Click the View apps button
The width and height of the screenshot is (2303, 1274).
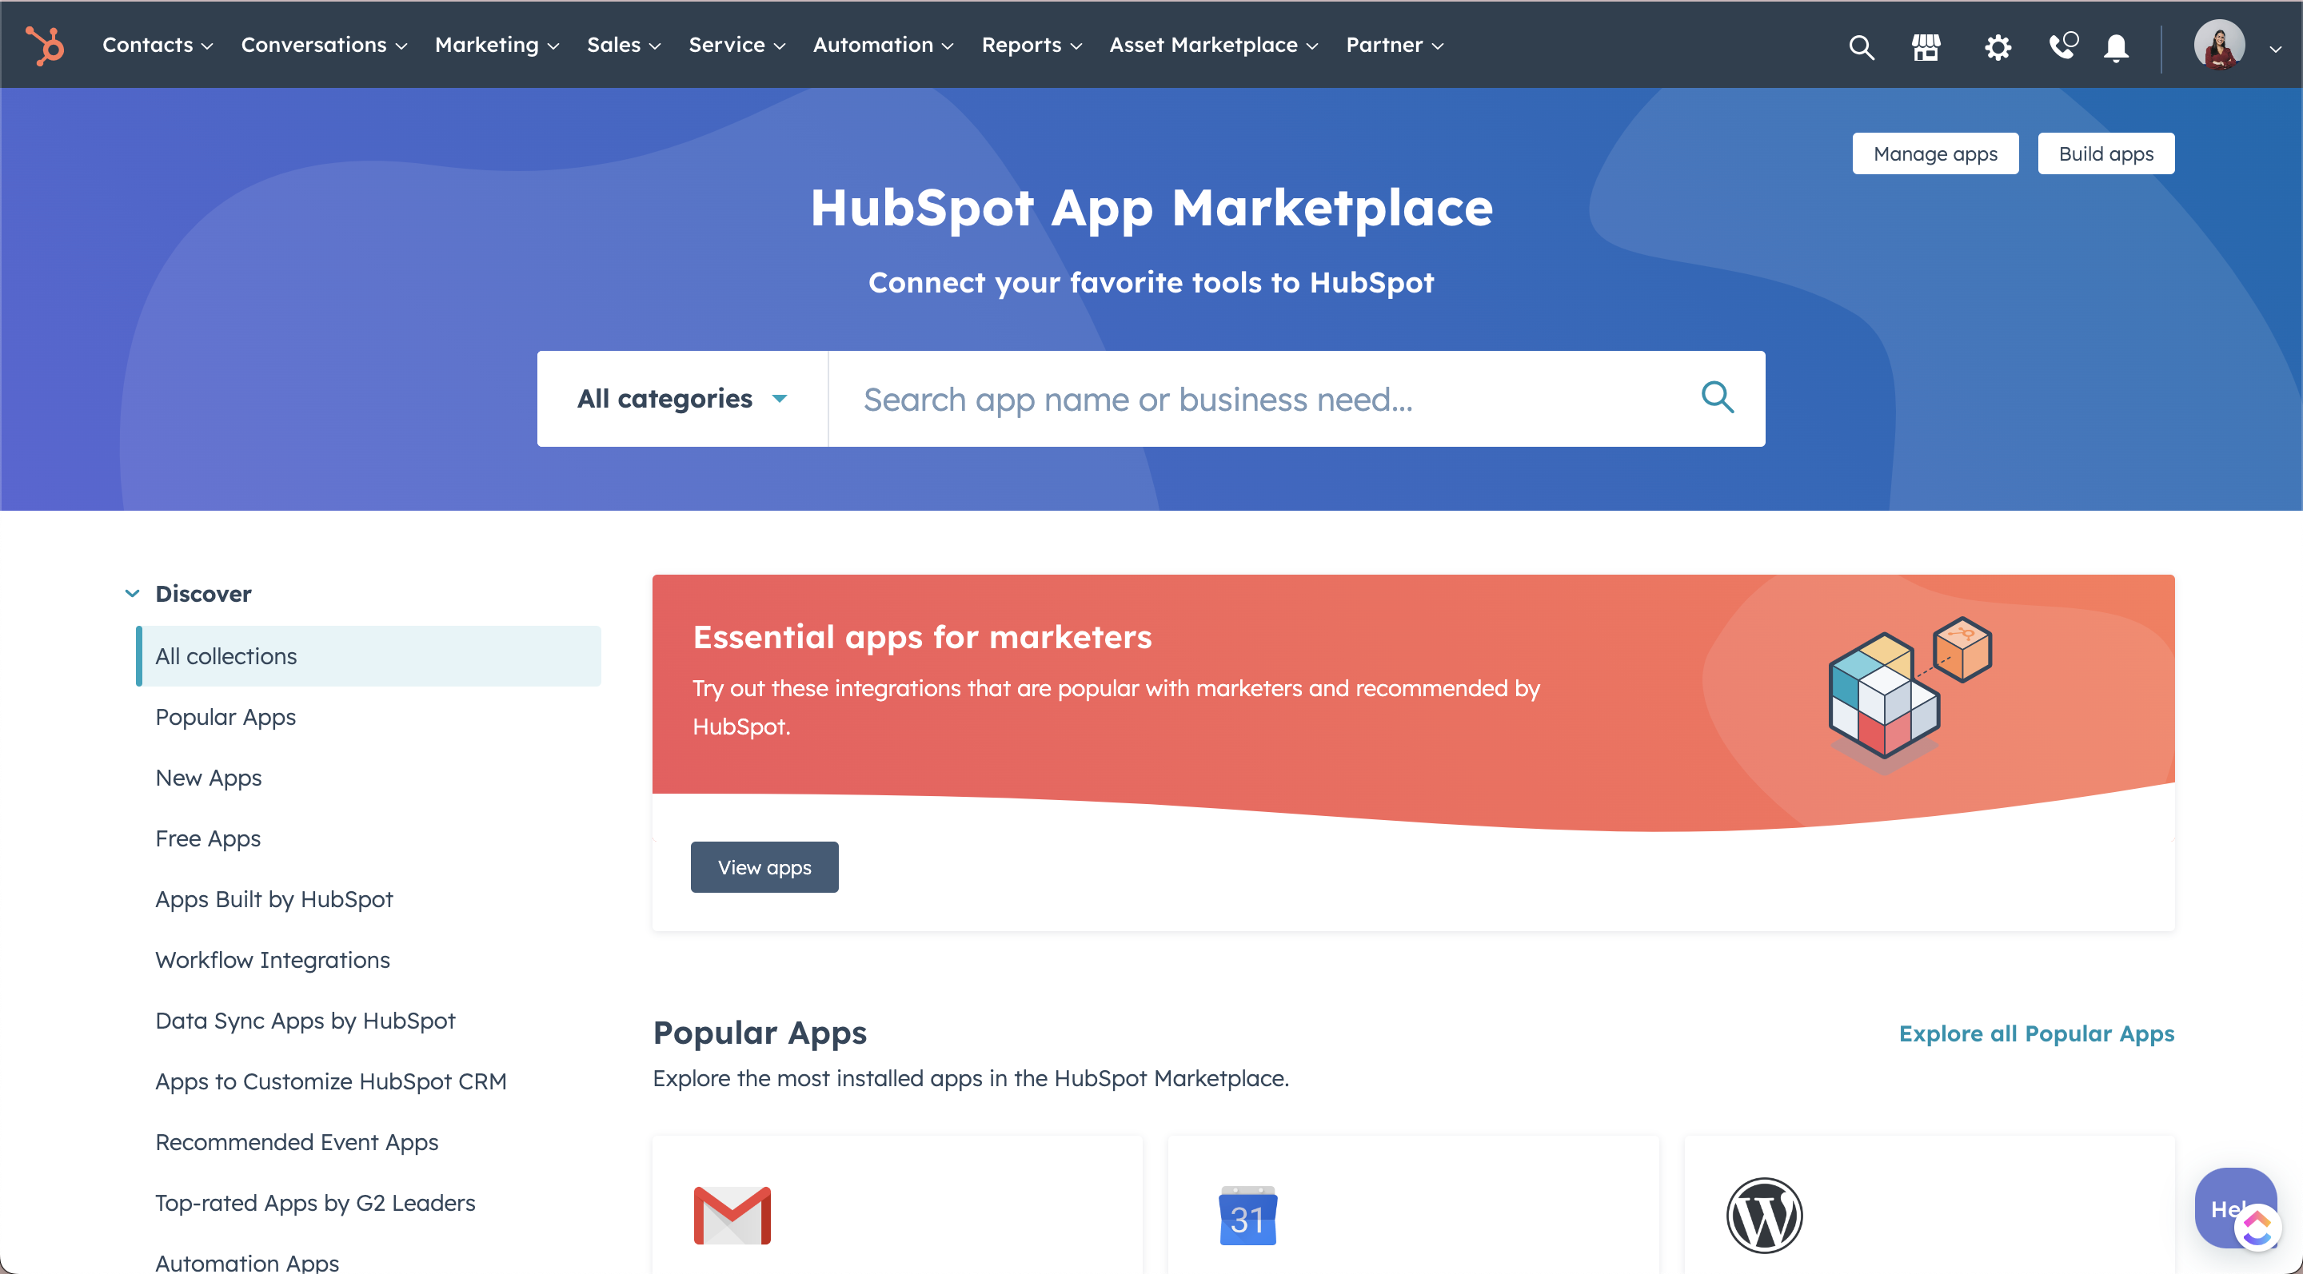pos(765,868)
